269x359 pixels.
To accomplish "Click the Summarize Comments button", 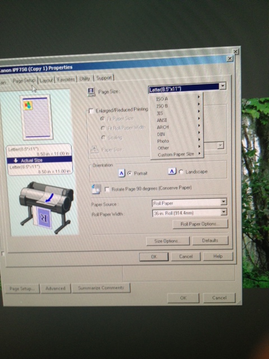I will point(101,288).
